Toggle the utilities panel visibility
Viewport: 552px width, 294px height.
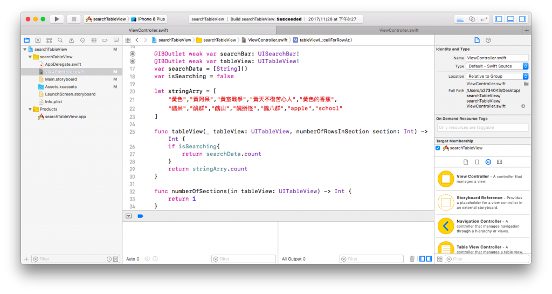pyautogui.click(x=522, y=19)
